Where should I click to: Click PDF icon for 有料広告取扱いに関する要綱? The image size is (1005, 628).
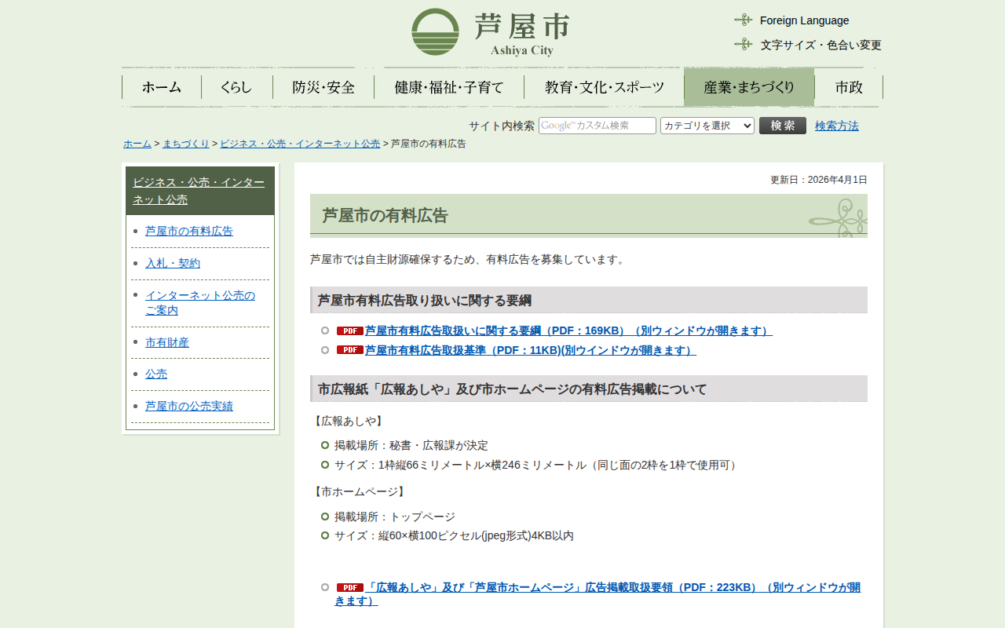point(349,331)
